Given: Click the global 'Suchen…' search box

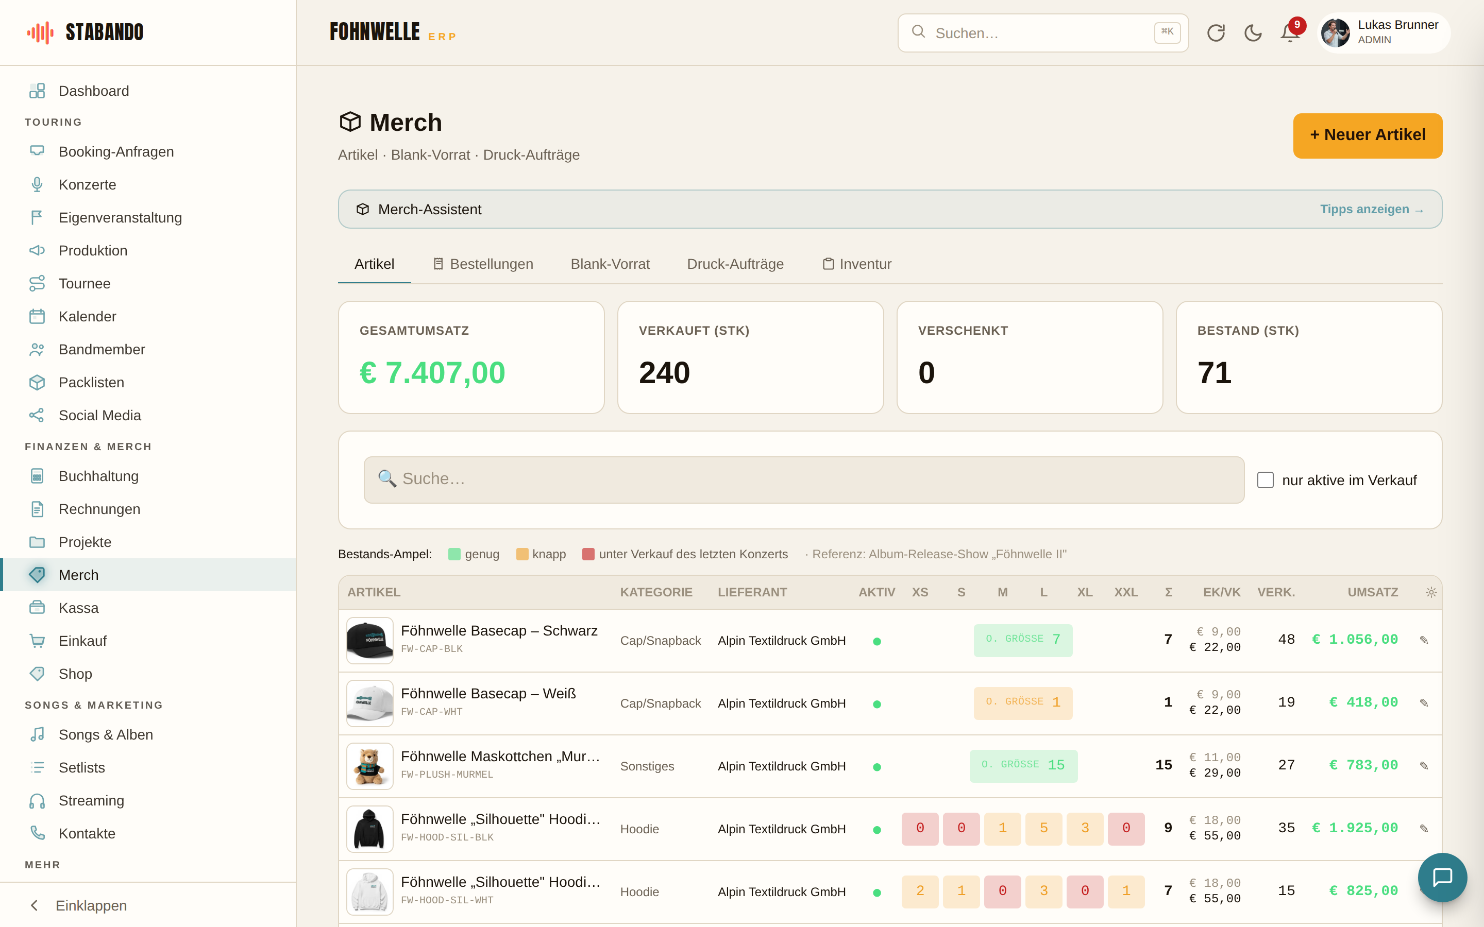Looking at the screenshot, I should [1043, 33].
